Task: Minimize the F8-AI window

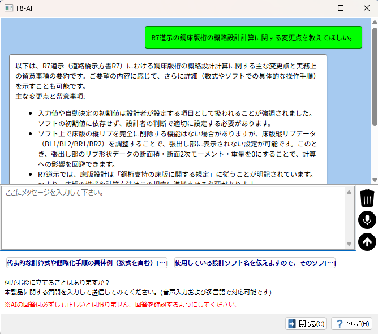Action: click(315, 8)
